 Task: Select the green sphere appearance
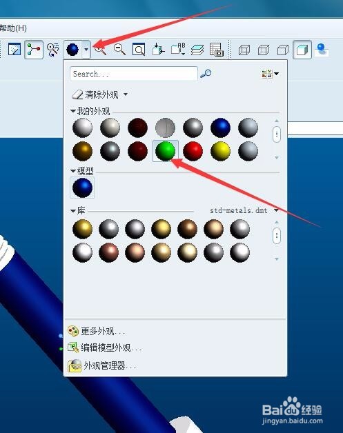pos(165,151)
